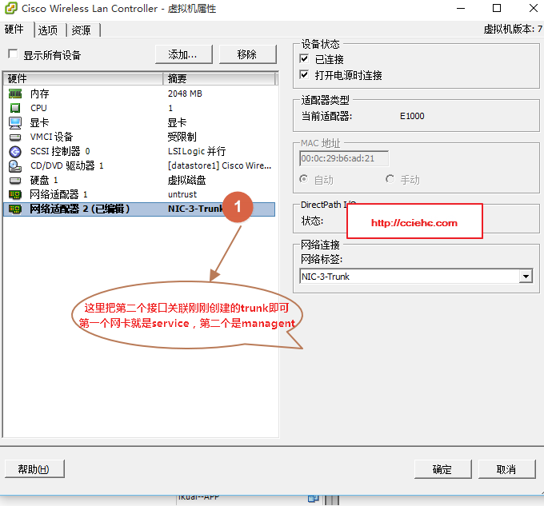This screenshot has height=506, width=544.
Task: Click the untrust summary value
Action: (x=182, y=195)
